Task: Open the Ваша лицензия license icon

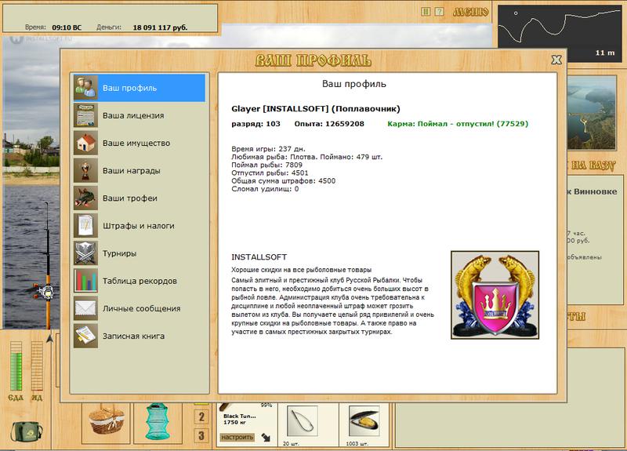Action: pos(85,115)
